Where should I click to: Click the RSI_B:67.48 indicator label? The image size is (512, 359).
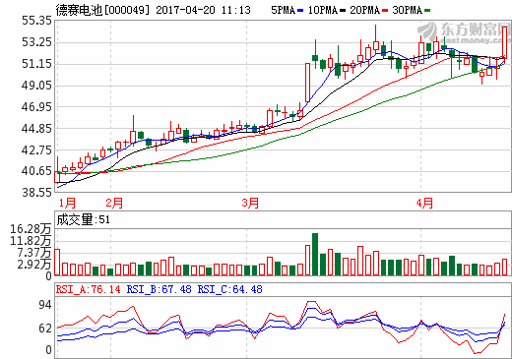159,289
